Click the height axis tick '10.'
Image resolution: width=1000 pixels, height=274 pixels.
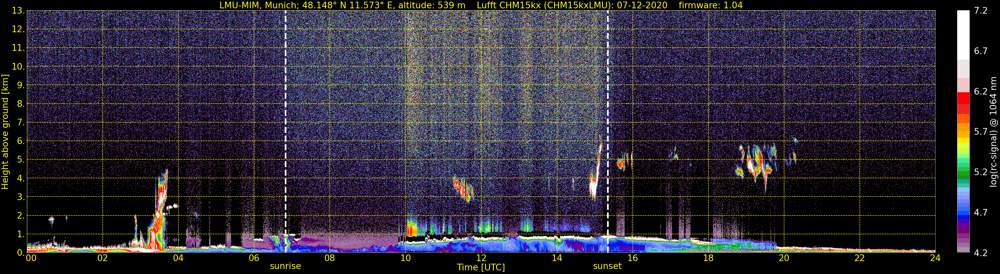pyautogui.click(x=18, y=66)
